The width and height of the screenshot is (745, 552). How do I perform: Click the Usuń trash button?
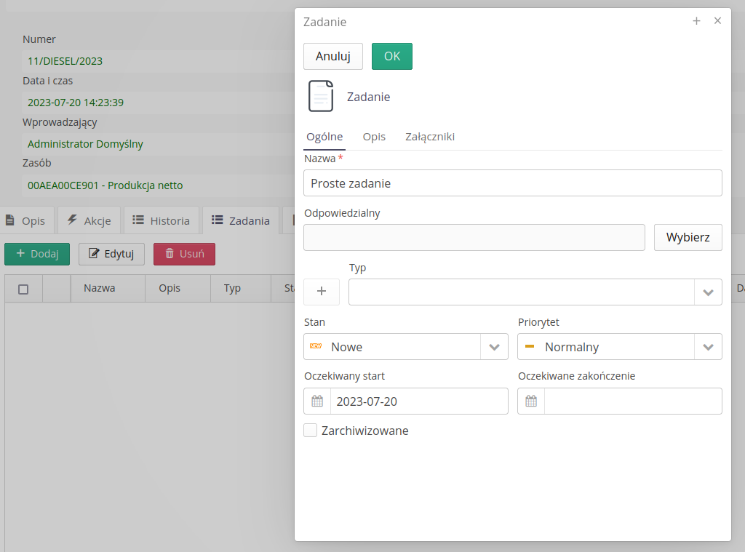click(184, 254)
